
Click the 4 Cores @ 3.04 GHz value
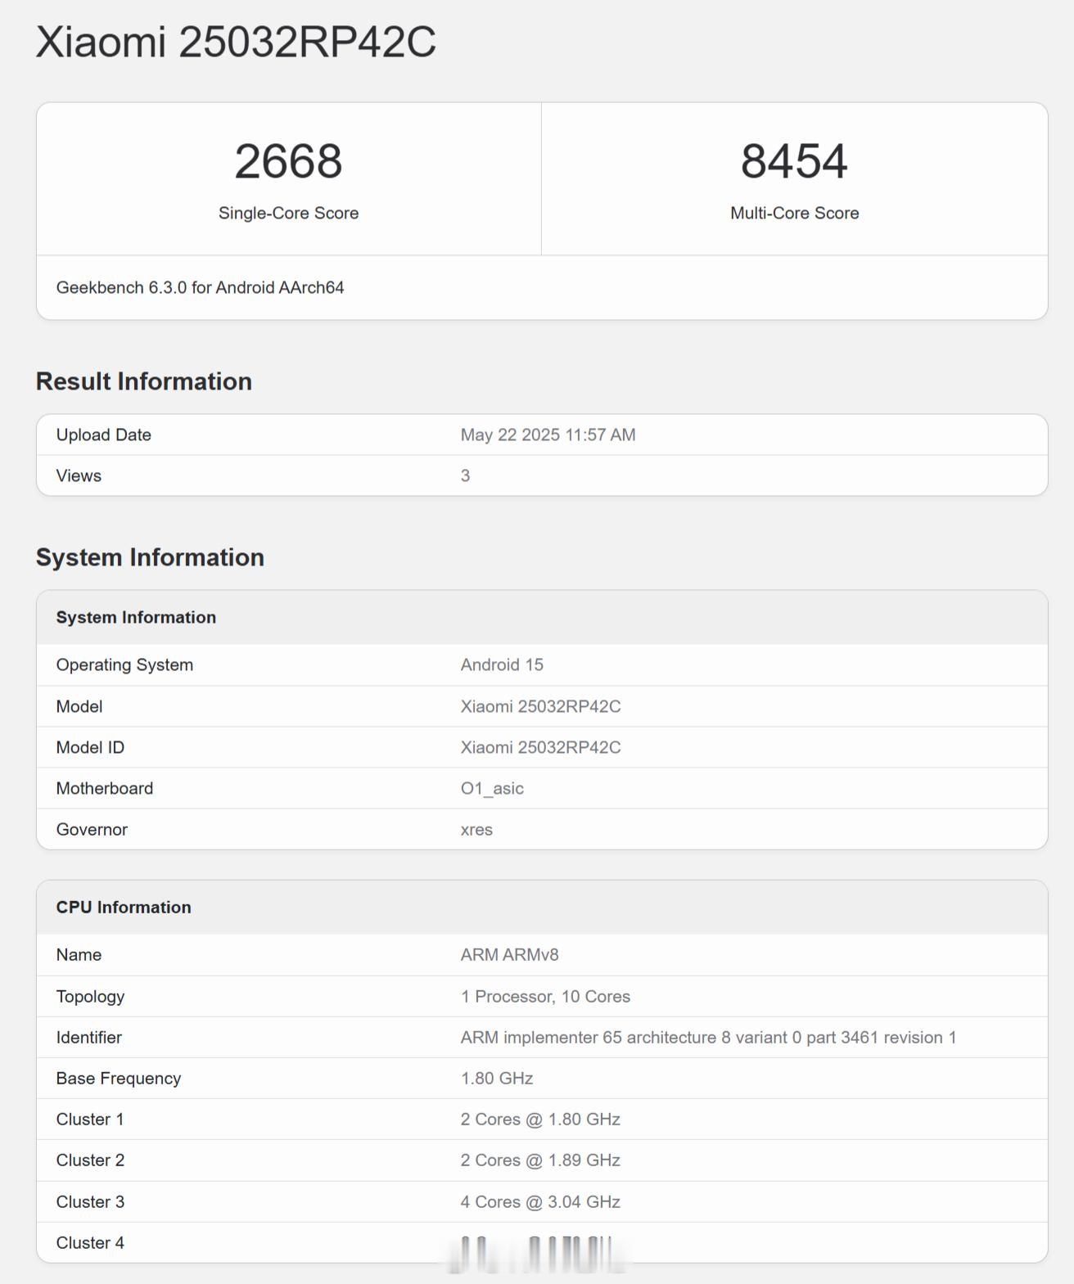(540, 1201)
